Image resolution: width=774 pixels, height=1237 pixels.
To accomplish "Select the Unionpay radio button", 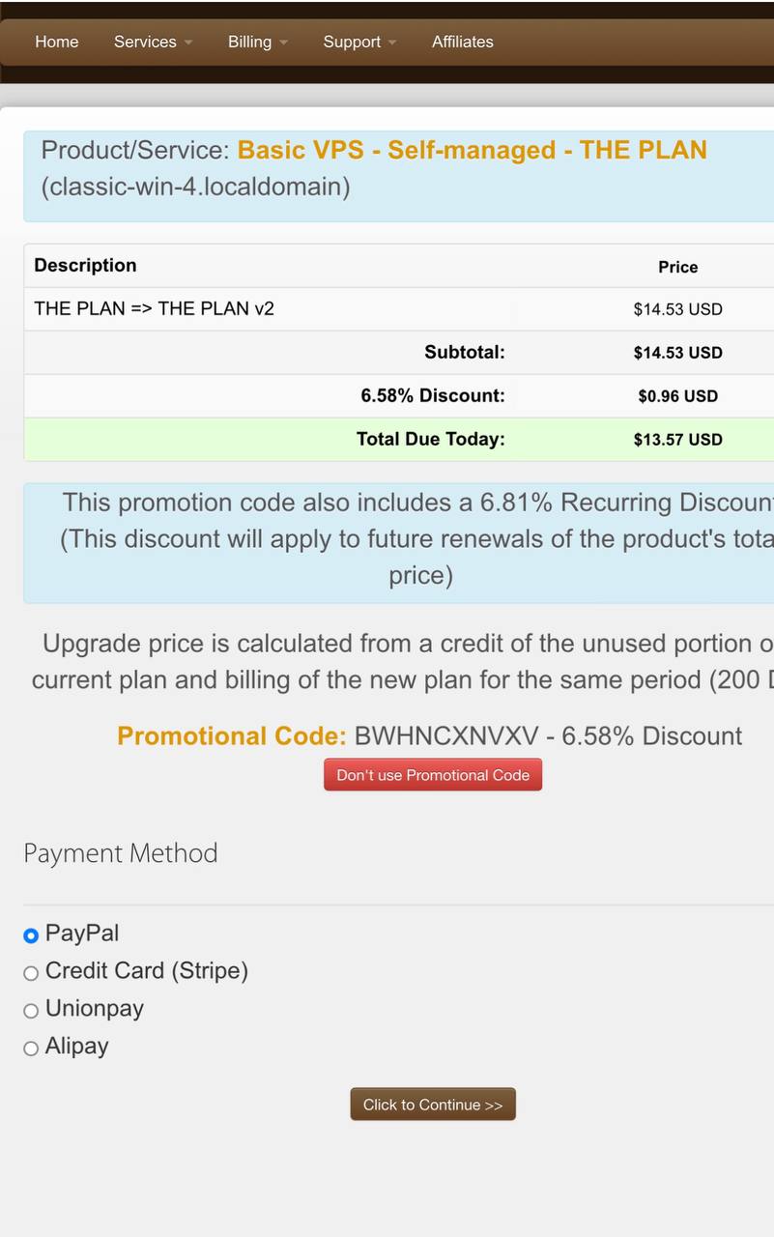I will [31, 1011].
